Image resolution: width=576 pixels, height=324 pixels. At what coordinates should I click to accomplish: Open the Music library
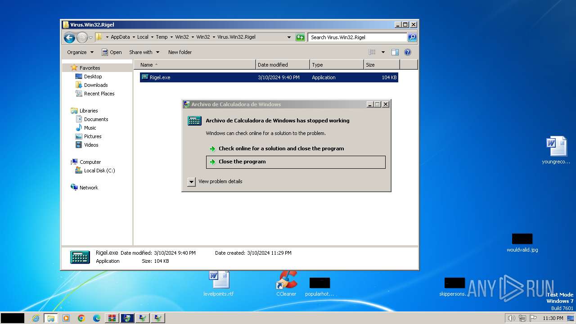pyautogui.click(x=90, y=128)
